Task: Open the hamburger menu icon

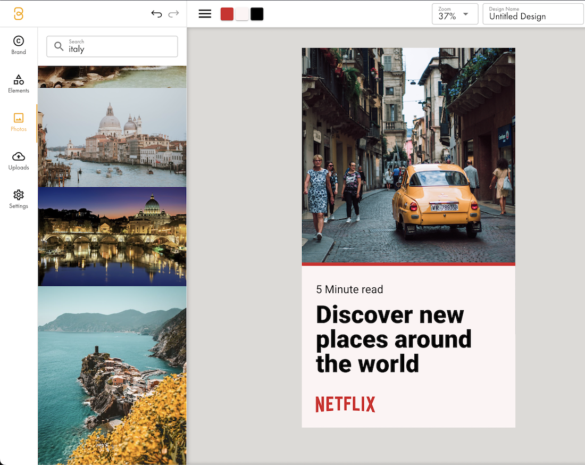Action: pos(205,14)
